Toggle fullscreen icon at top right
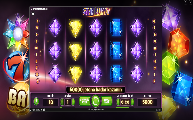This screenshot has height=120, width=193. click(186, 2)
